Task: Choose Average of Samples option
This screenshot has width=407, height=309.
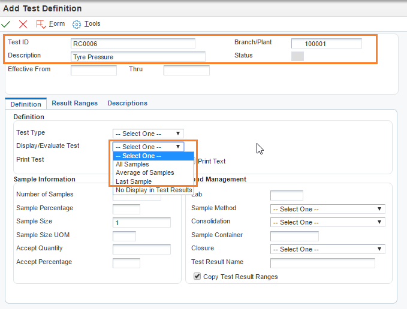Action: click(x=144, y=172)
